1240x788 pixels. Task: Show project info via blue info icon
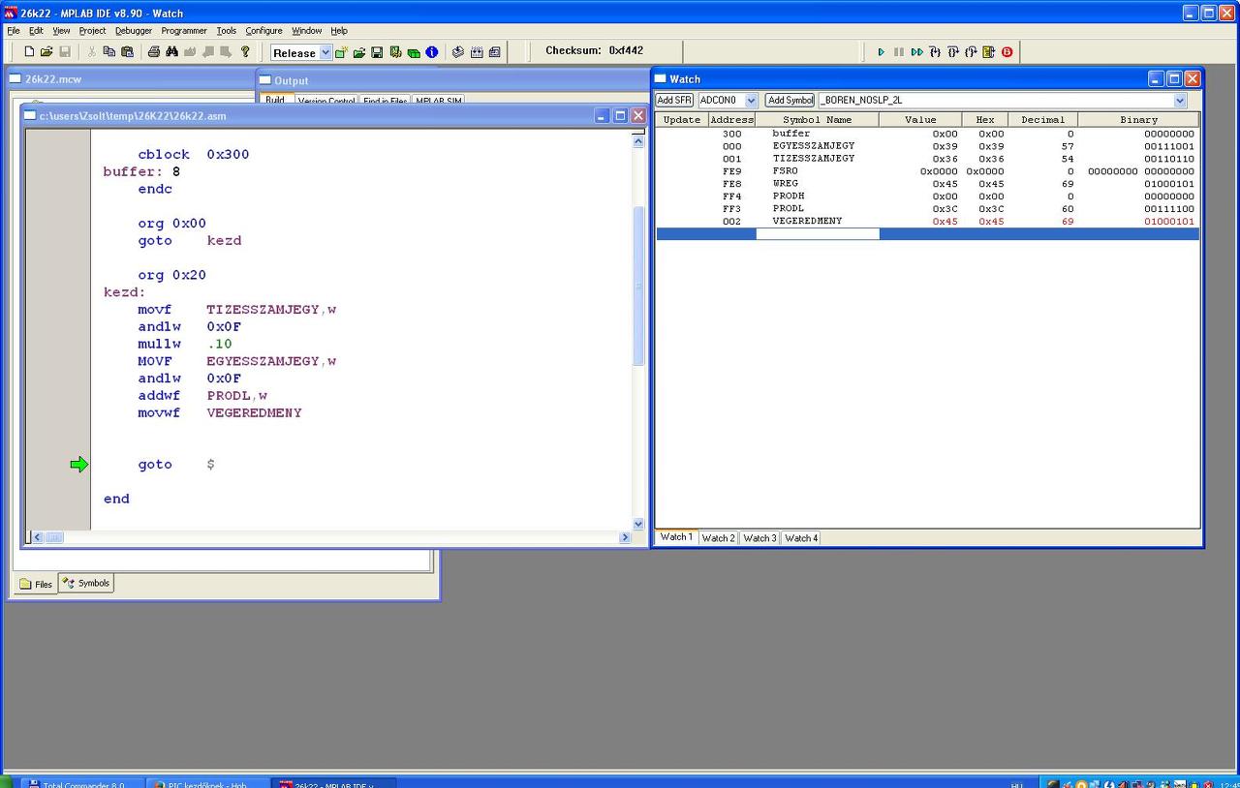(432, 52)
